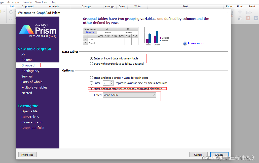Open the Arrange menu
The width and height of the screenshot is (259, 163).
[13, 2]
